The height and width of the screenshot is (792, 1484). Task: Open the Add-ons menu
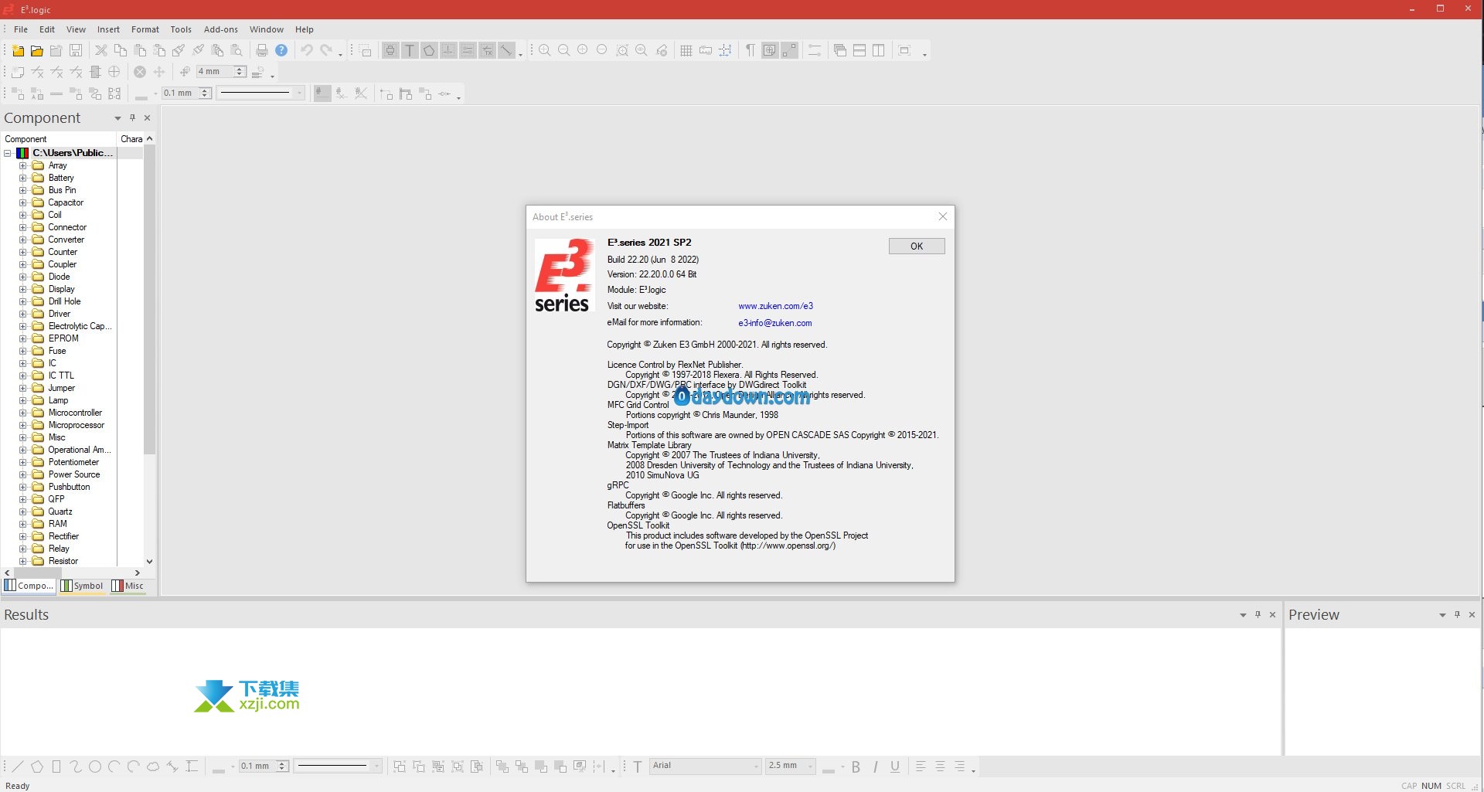pyautogui.click(x=221, y=29)
